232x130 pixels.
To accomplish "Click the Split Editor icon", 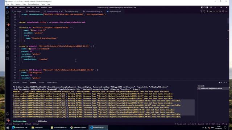I will [223, 12].
